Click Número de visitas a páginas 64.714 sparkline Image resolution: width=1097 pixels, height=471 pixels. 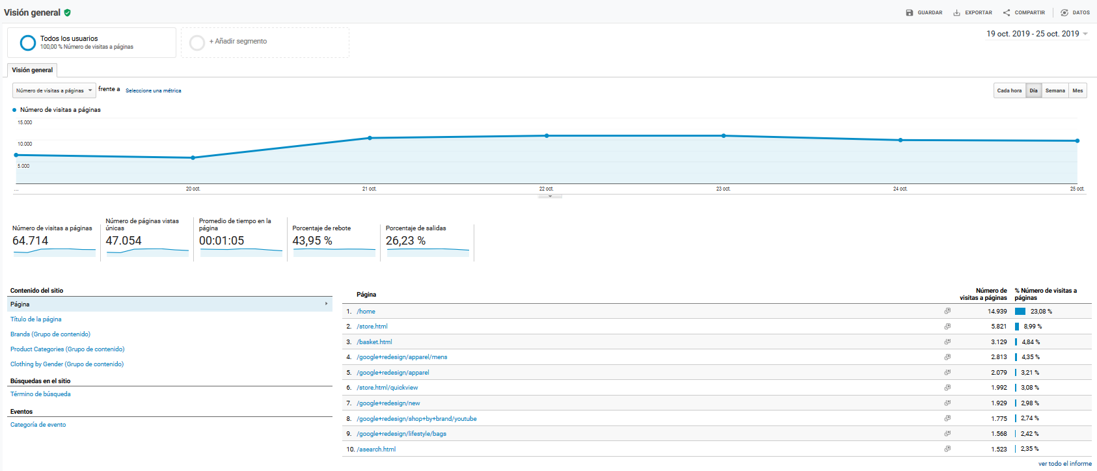coord(55,252)
